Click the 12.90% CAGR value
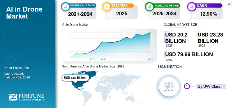This screenshot has width=233, height=108. [x=208, y=14]
